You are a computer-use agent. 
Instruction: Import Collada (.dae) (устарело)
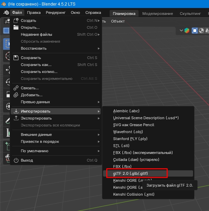pyautogui.click(x=148, y=160)
